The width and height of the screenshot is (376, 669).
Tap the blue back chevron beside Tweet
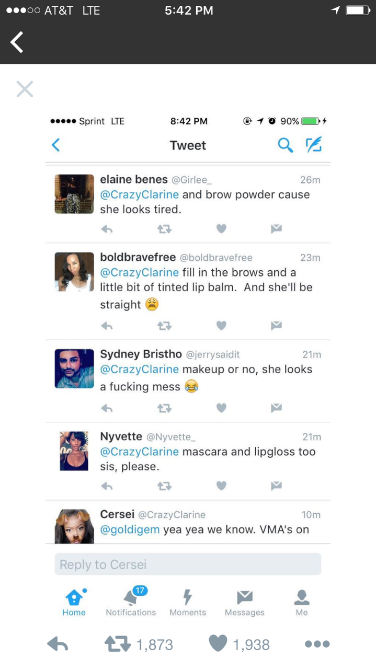pyautogui.click(x=56, y=145)
